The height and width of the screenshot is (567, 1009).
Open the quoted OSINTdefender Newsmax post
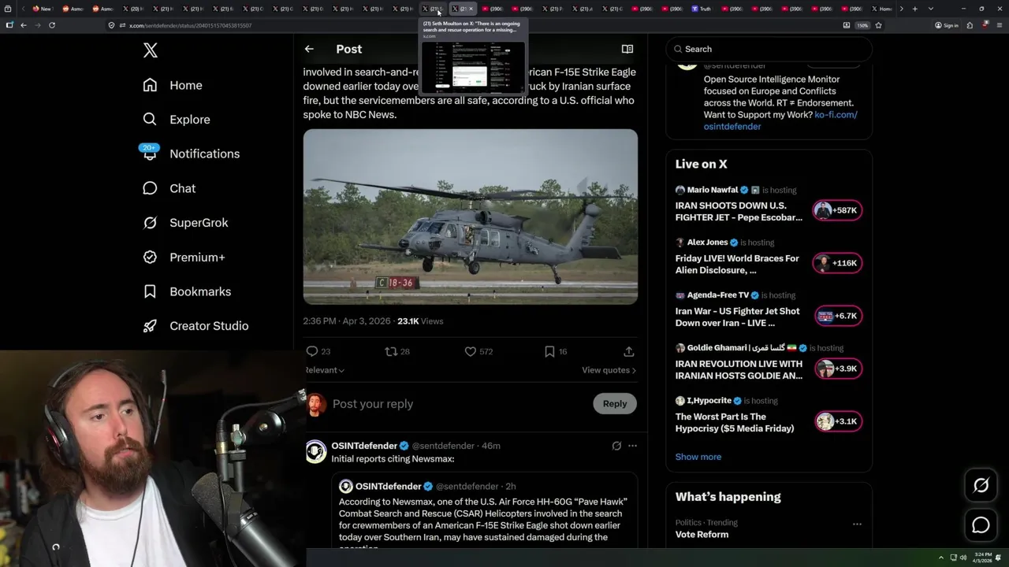[x=484, y=512]
